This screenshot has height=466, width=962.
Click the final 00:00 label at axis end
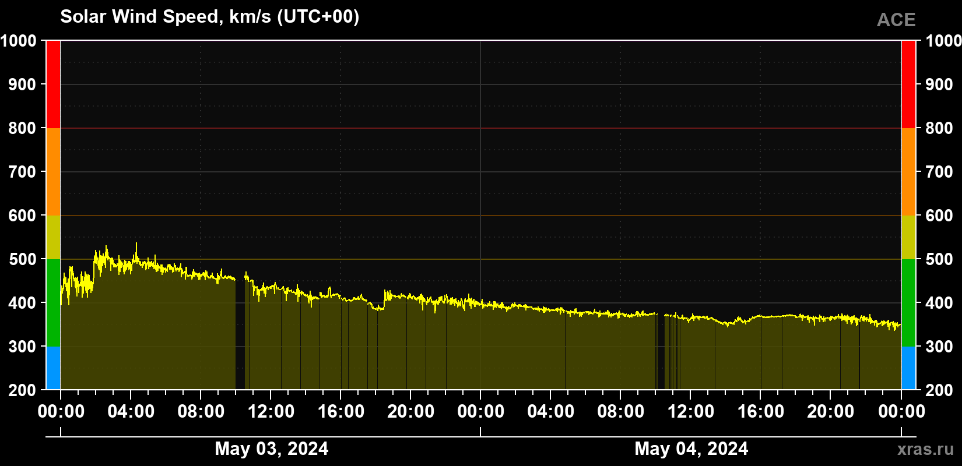click(x=901, y=412)
